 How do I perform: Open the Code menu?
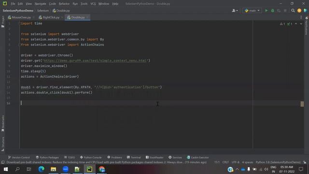(x=52, y=4)
